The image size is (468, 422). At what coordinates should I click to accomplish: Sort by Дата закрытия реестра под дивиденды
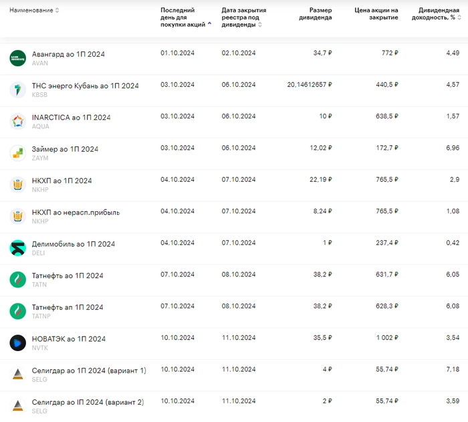pos(243,17)
